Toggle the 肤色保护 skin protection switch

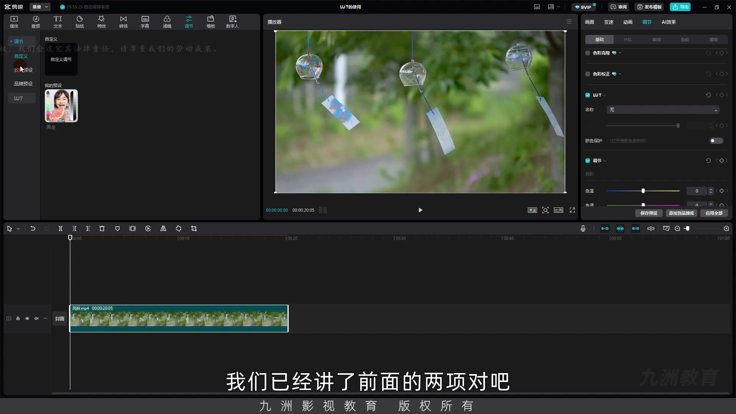coord(716,141)
